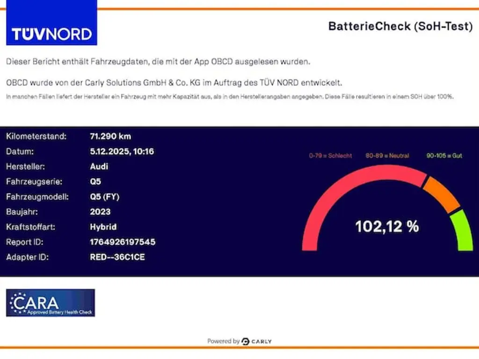Click the "0-79 = Schlecht" legend label
The width and height of the screenshot is (479, 359).
tap(330, 156)
